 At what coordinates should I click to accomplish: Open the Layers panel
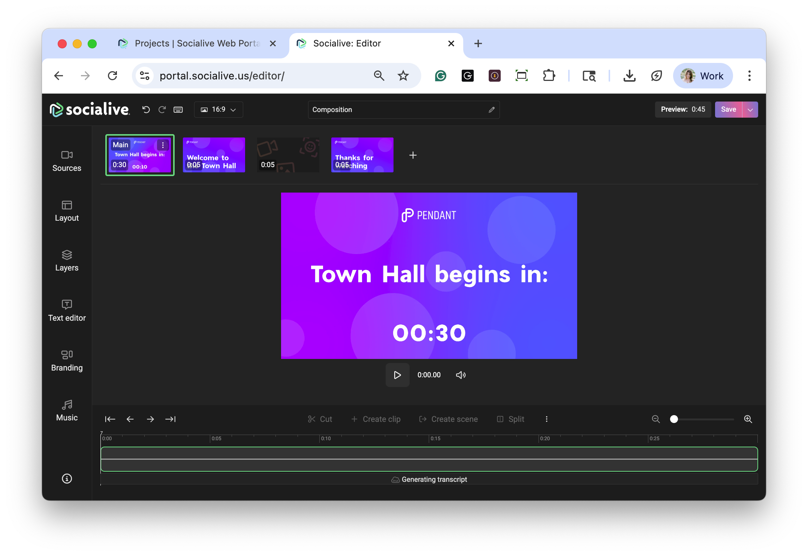pyautogui.click(x=67, y=261)
